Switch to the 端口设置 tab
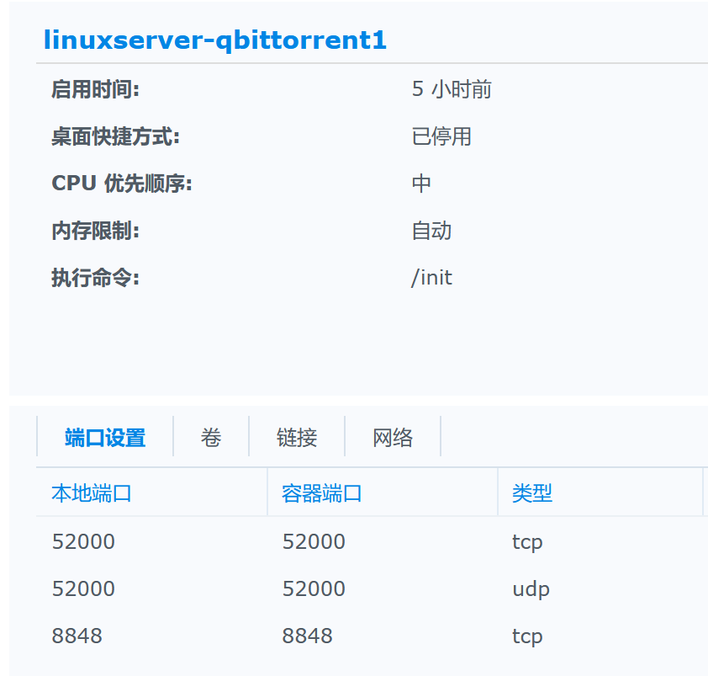This screenshot has height=676, width=708. click(105, 438)
